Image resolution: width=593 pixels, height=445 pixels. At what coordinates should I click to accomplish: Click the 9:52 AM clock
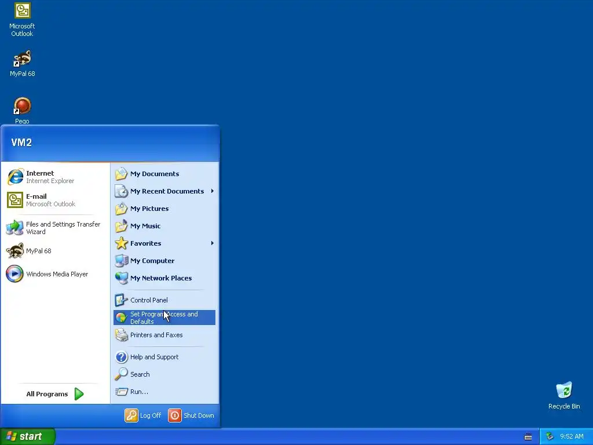click(x=572, y=437)
